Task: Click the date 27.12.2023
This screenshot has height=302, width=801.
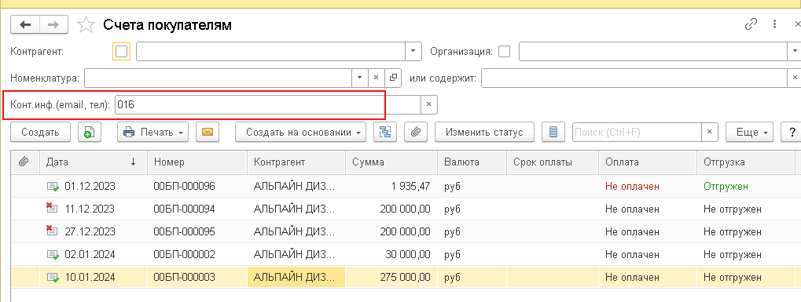Action: click(90, 231)
